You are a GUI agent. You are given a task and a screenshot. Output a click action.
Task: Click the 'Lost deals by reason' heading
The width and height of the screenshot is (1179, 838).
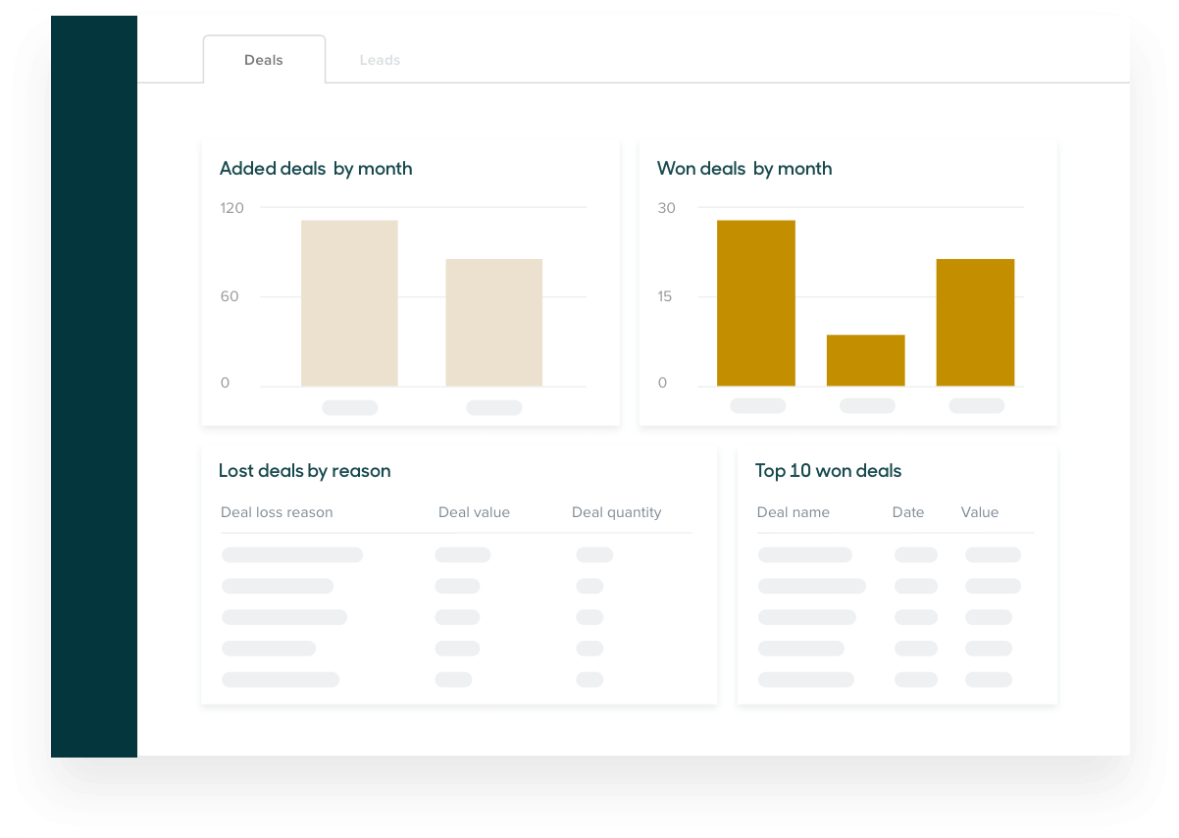(305, 471)
